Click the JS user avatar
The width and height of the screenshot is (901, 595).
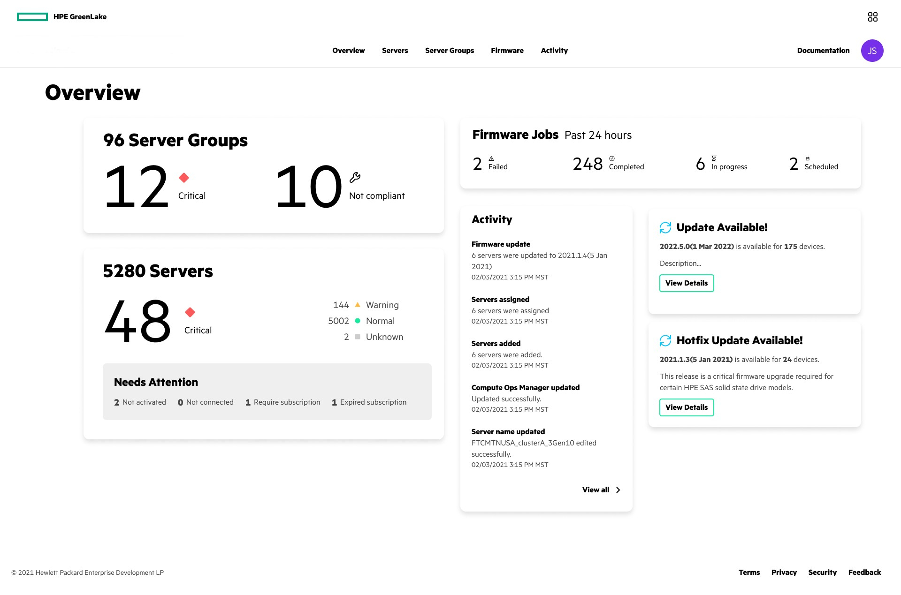[x=872, y=50]
